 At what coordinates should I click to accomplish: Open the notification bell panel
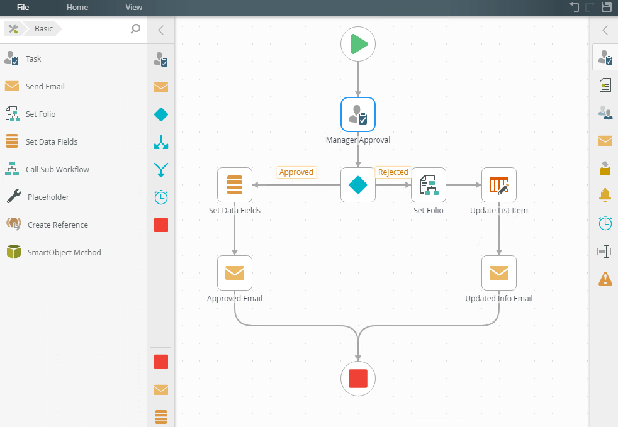point(605,196)
